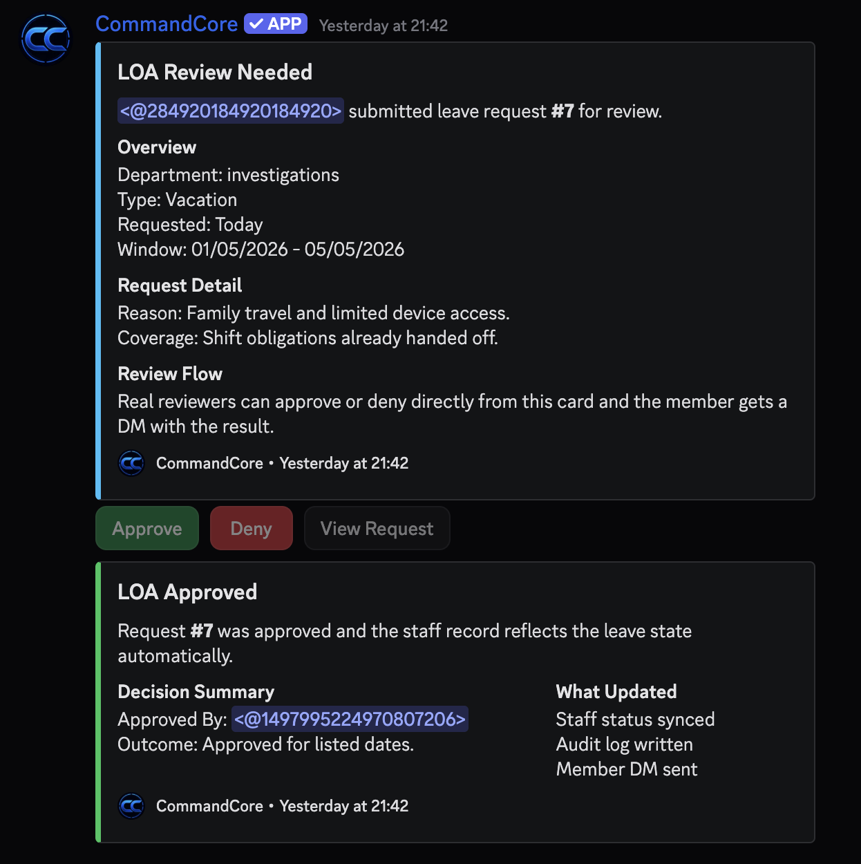This screenshot has width=861, height=864.
Task: Click the requester mention in LOA Review Needed
Action: (x=230, y=111)
